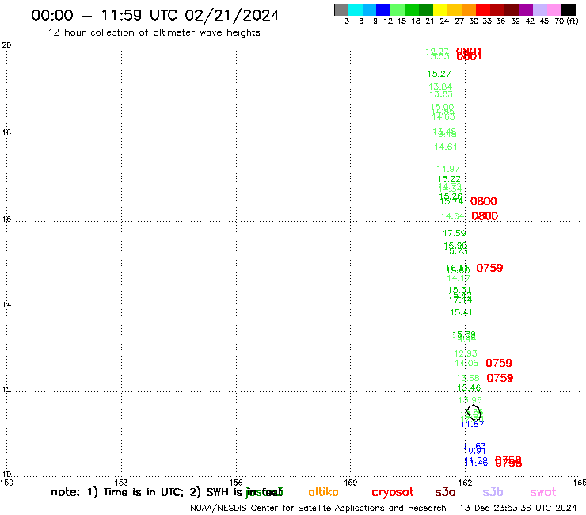
Task: Click the 0800 timestamp beside 15.74
Action: tap(483, 201)
